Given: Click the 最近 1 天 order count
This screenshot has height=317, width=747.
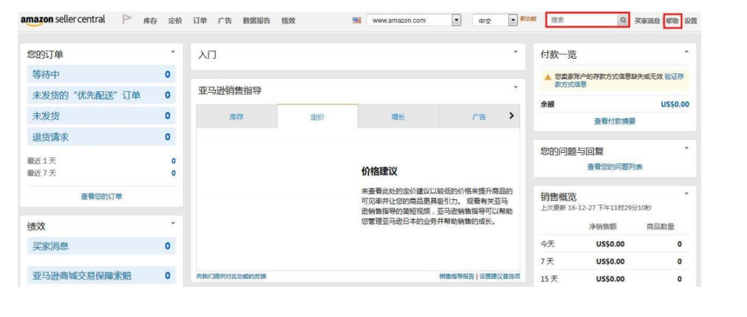Looking at the screenshot, I should point(173,161).
